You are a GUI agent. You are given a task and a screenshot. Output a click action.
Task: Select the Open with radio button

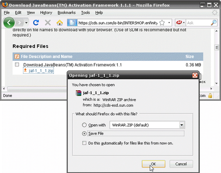pos(84,125)
